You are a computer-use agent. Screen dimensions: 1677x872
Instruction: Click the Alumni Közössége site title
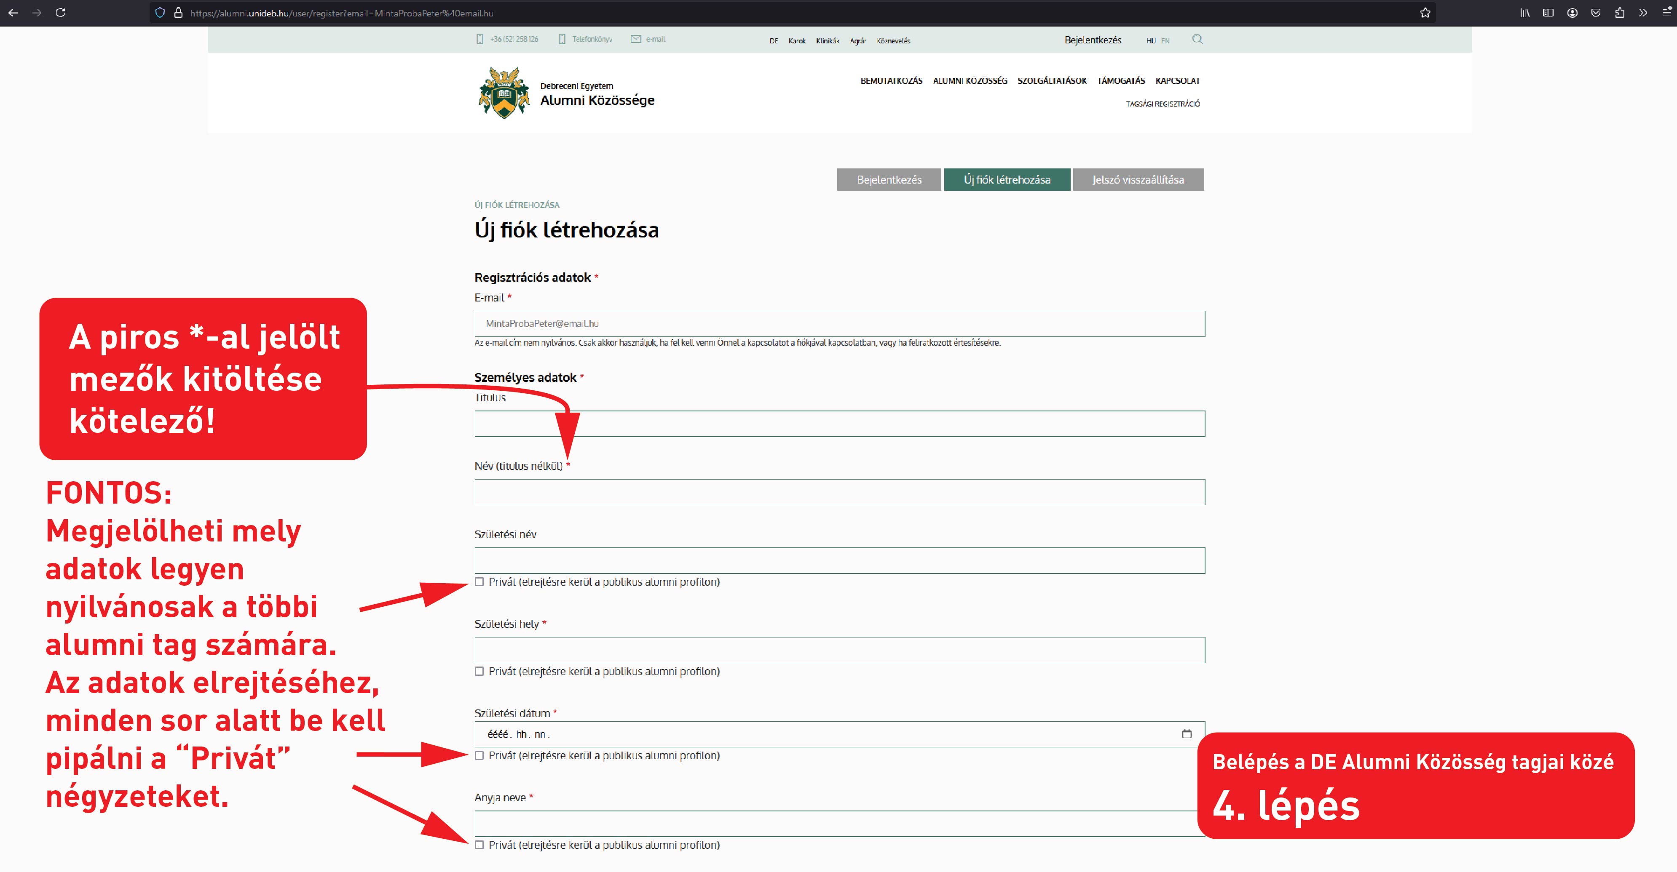(x=597, y=100)
